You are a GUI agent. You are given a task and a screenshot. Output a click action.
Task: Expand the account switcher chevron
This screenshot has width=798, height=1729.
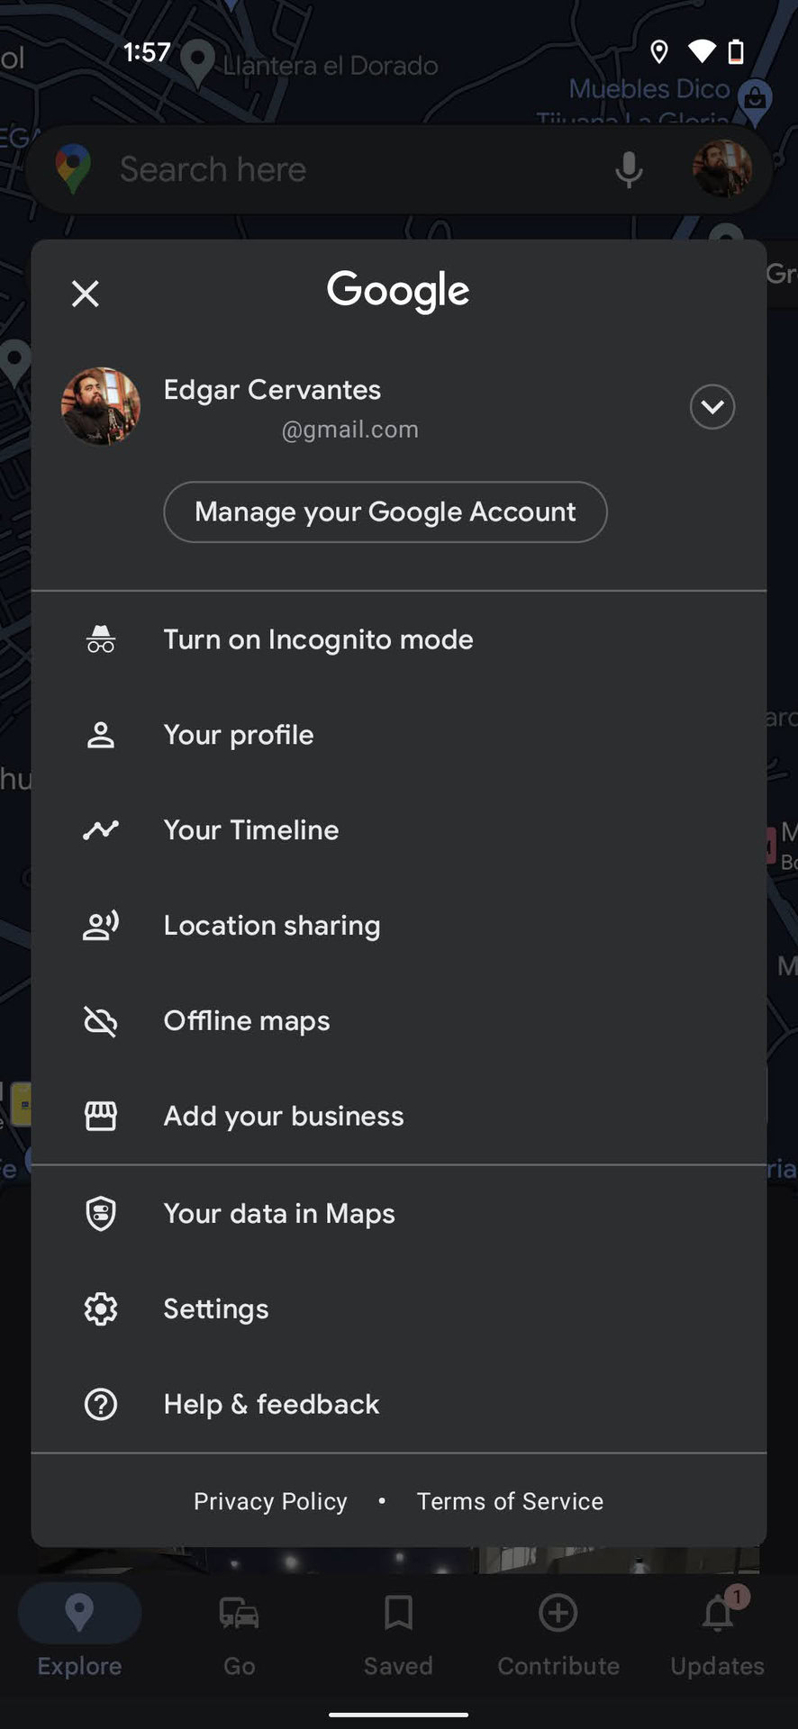coord(712,407)
